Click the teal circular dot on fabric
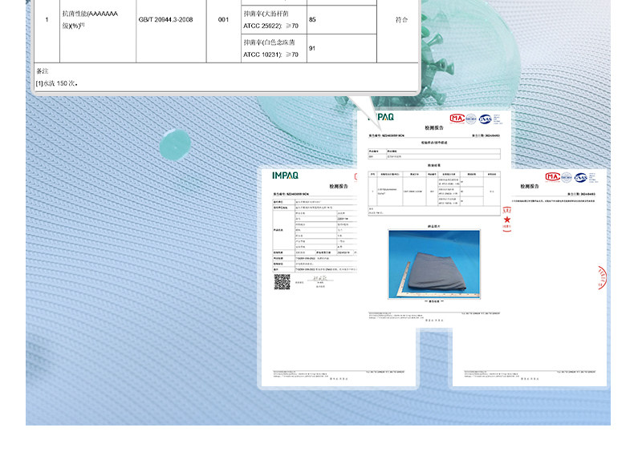 tap(176, 144)
